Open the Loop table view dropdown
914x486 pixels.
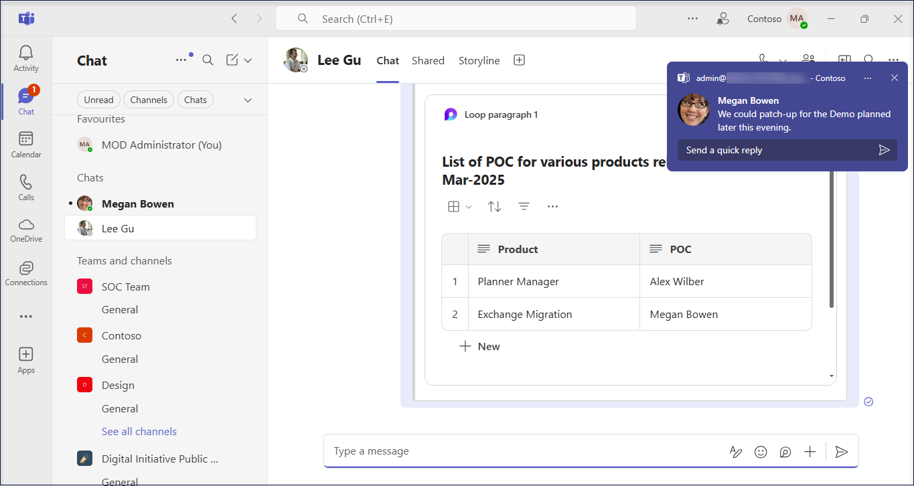pos(459,207)
